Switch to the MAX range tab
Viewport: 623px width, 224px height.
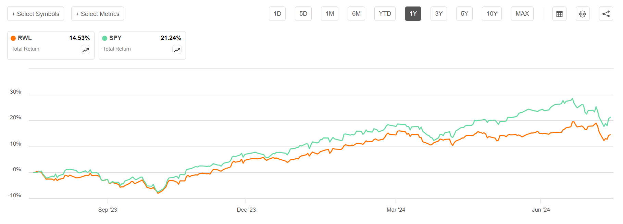click(522, 14)
